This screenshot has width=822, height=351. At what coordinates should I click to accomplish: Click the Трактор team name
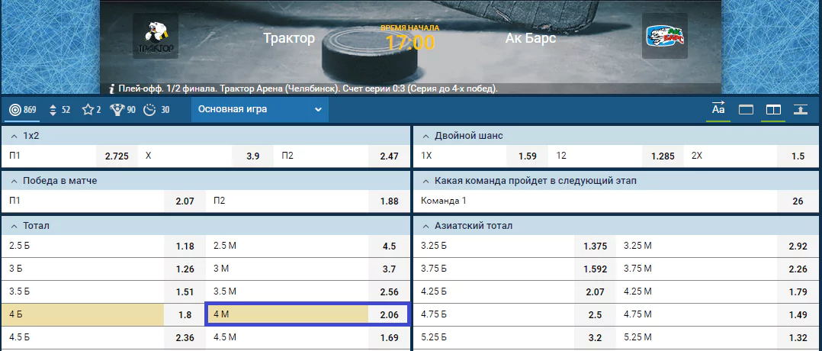[289, 38]
